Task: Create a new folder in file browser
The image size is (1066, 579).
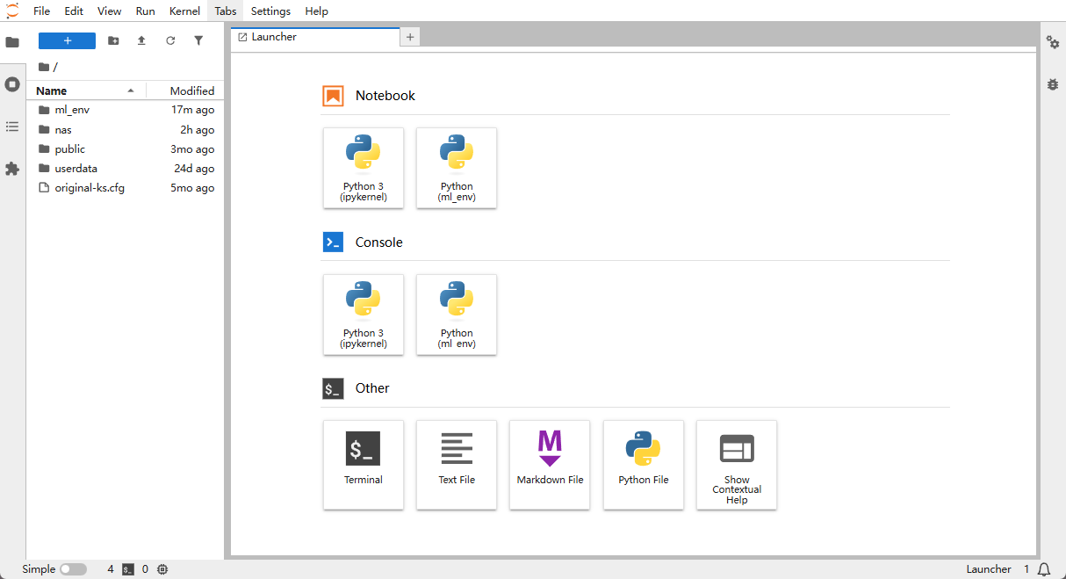Action: (113, 40)
